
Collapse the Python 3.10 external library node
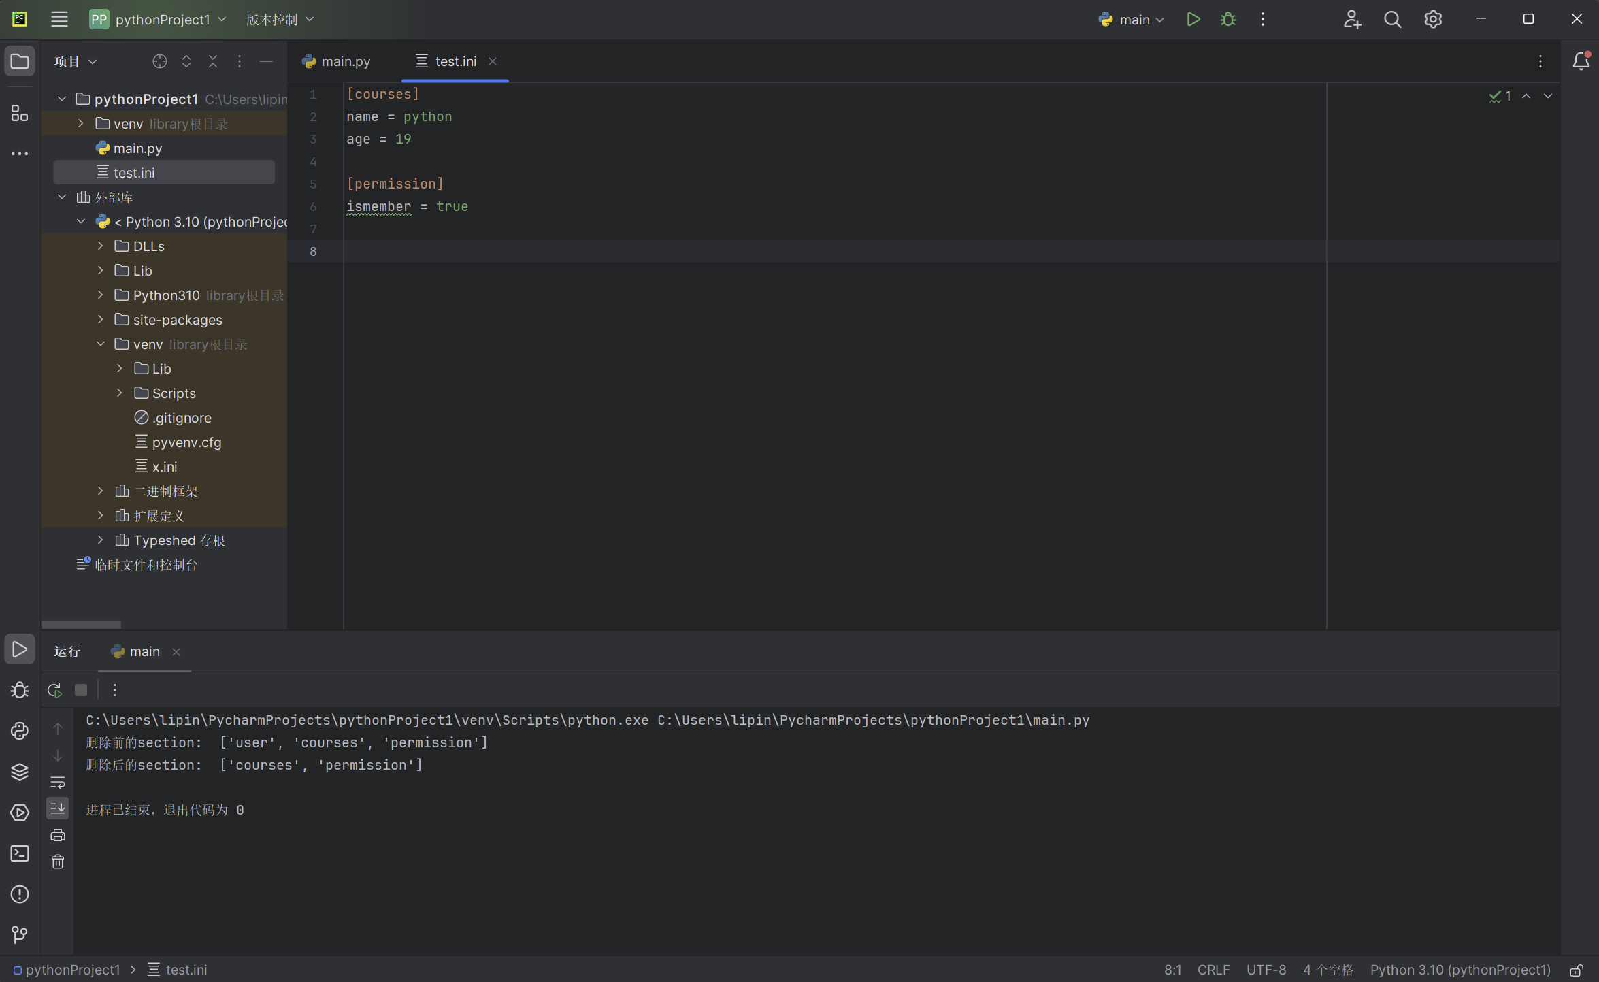81,222
